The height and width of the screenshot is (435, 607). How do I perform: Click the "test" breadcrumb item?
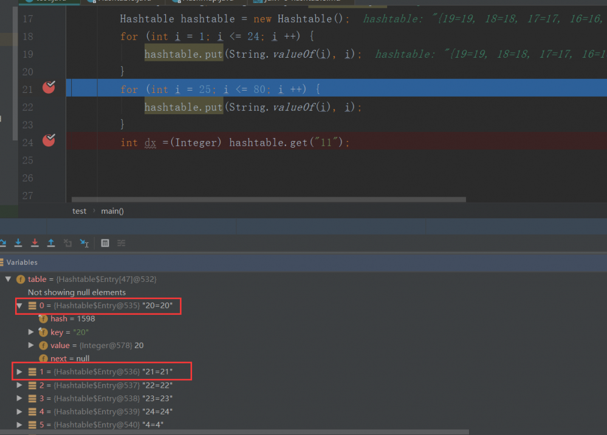tap(79, 211)
